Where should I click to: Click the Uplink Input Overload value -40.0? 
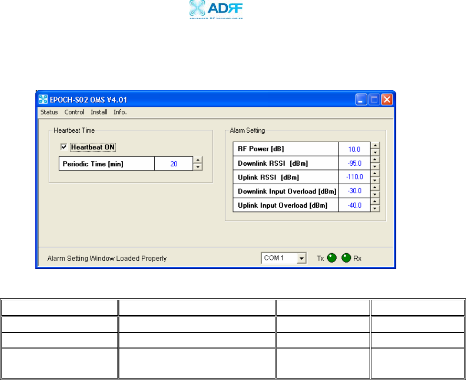(354, 205)
